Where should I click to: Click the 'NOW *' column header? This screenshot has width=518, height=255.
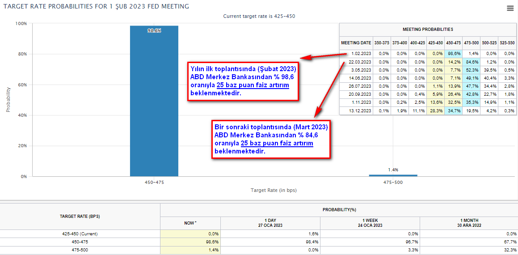point(190,223)
